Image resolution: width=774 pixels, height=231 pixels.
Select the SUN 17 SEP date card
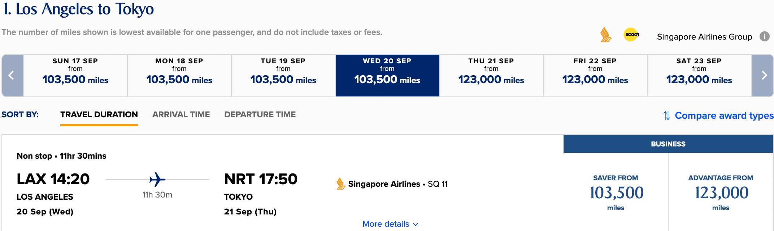[75, 75]
